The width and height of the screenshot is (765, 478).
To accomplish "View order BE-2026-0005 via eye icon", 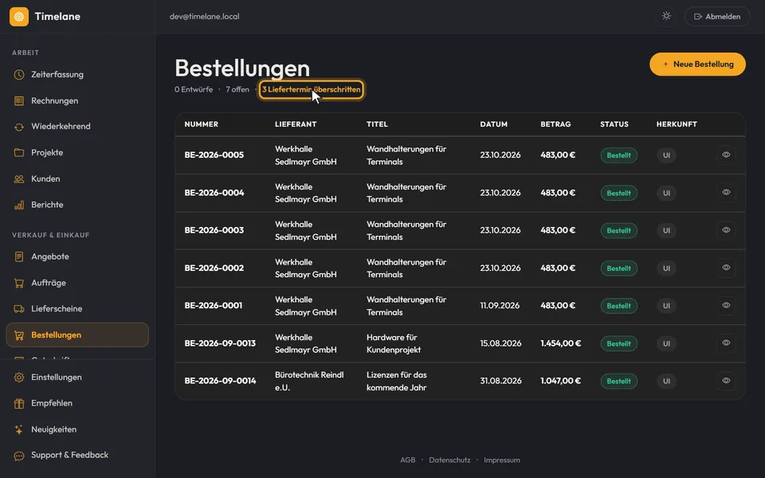I will [x=726, y=155].
